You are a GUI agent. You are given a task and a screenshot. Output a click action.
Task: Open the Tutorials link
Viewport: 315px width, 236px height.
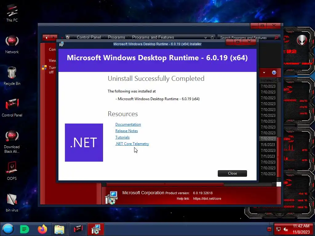pos(122,137)
